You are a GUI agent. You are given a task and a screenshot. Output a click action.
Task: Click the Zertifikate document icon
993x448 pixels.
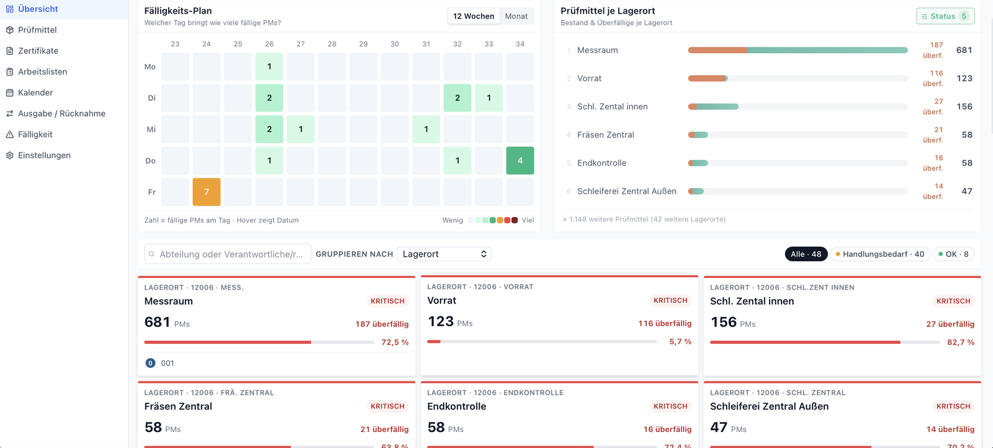tap(9, 51)
